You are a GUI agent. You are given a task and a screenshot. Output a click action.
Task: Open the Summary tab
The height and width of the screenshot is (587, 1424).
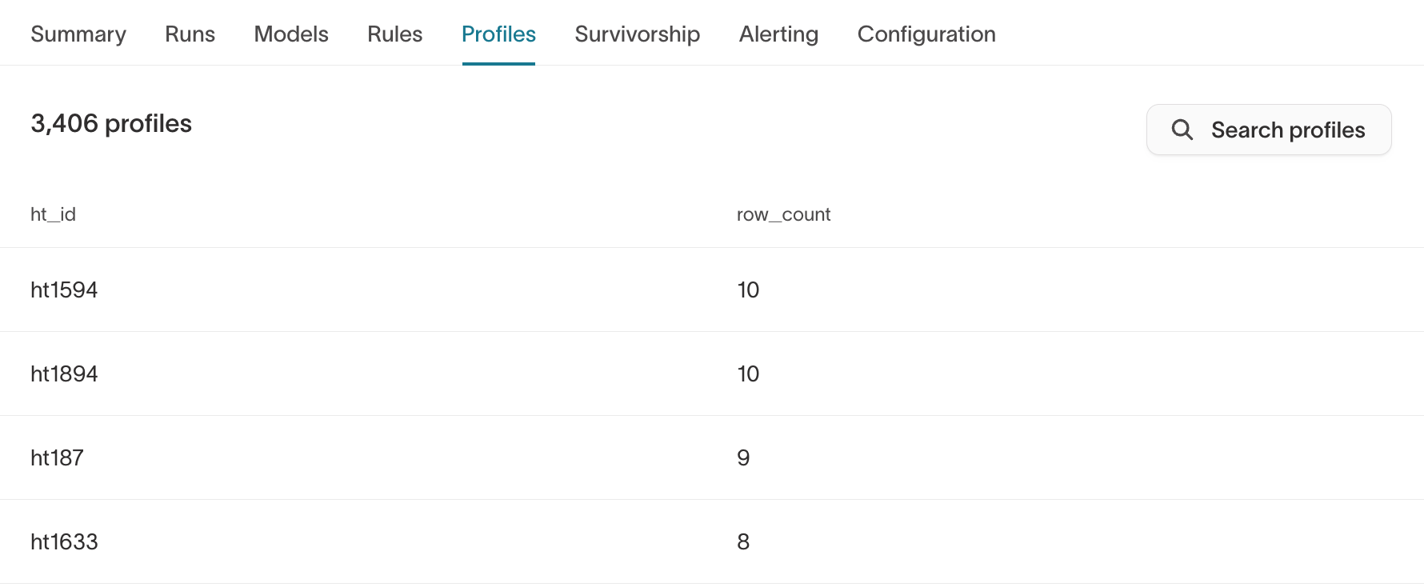[x=78, y=34]
